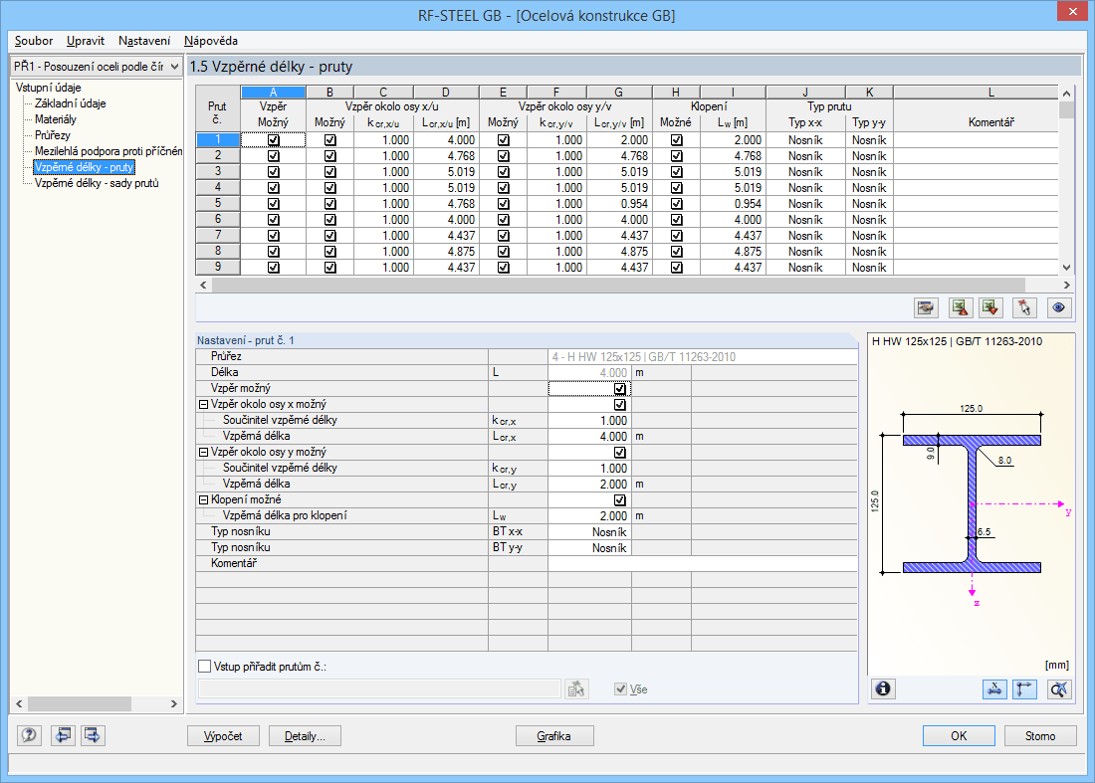Click Typ x-x cell Nosník in row 6
The image size is (1095, 783).
tap(805, 220)
